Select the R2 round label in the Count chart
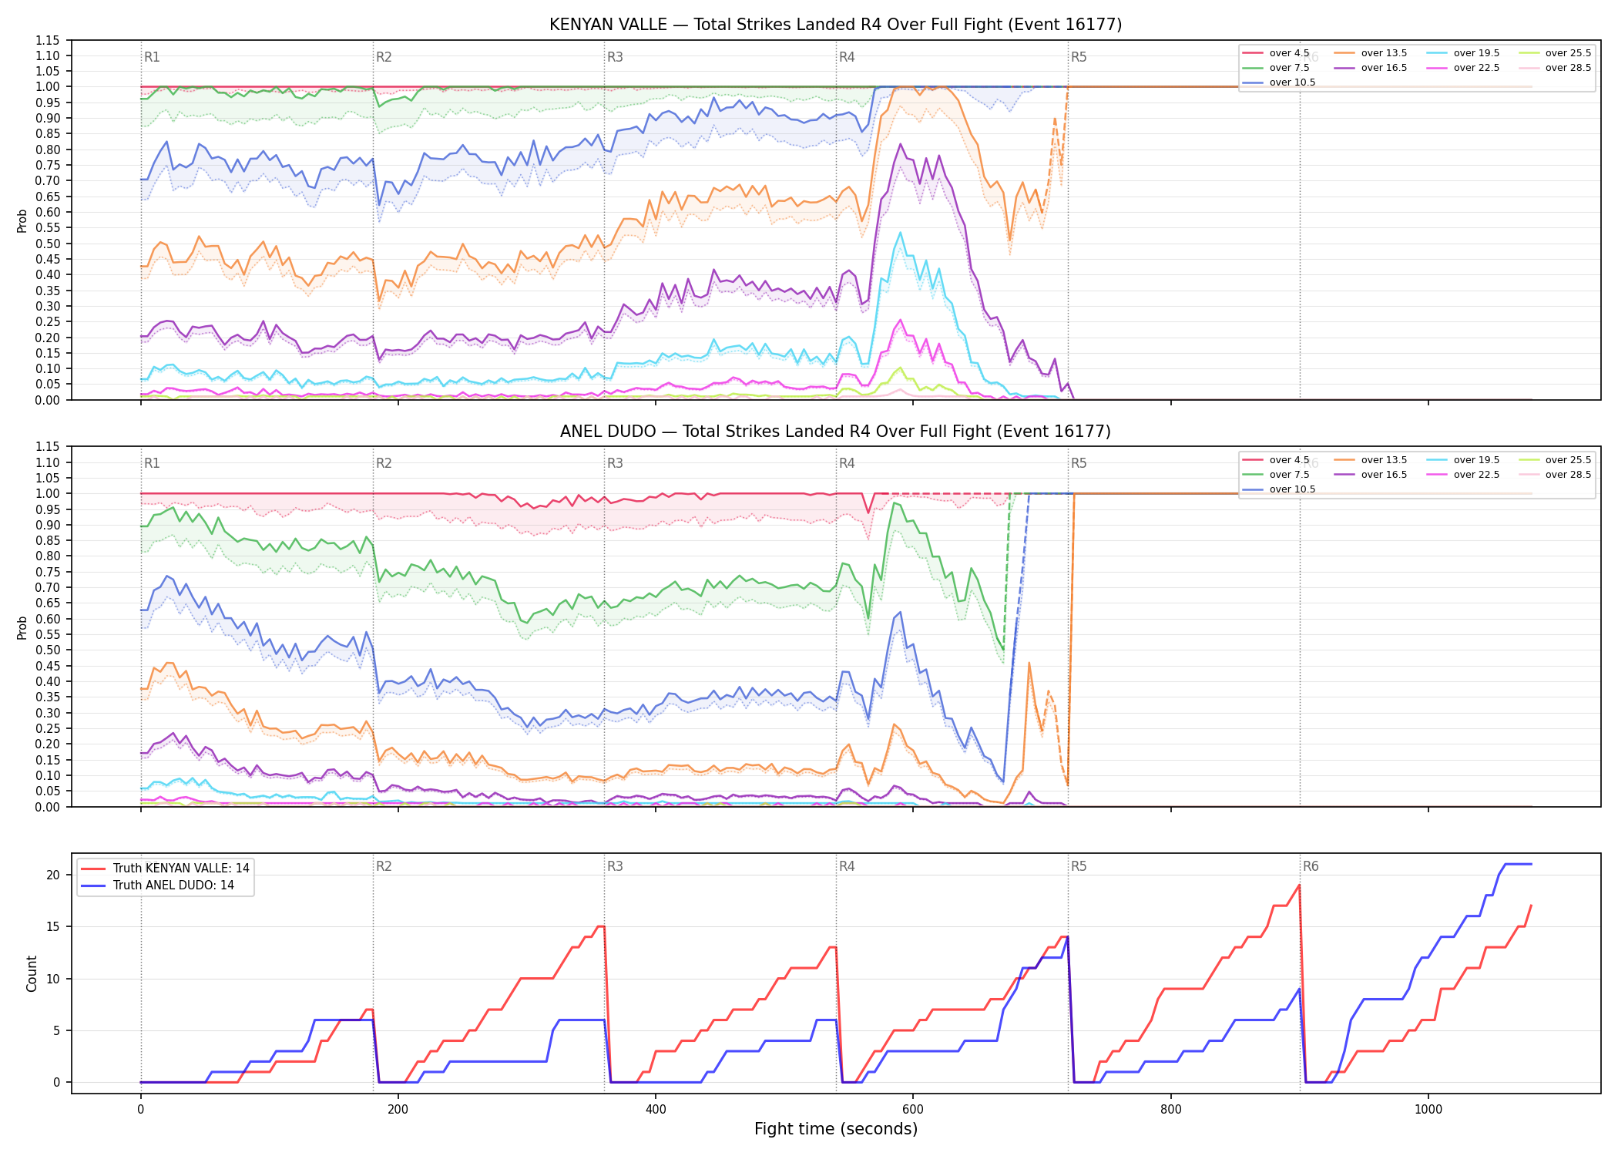1618x1156 pixels. point(384,866)
